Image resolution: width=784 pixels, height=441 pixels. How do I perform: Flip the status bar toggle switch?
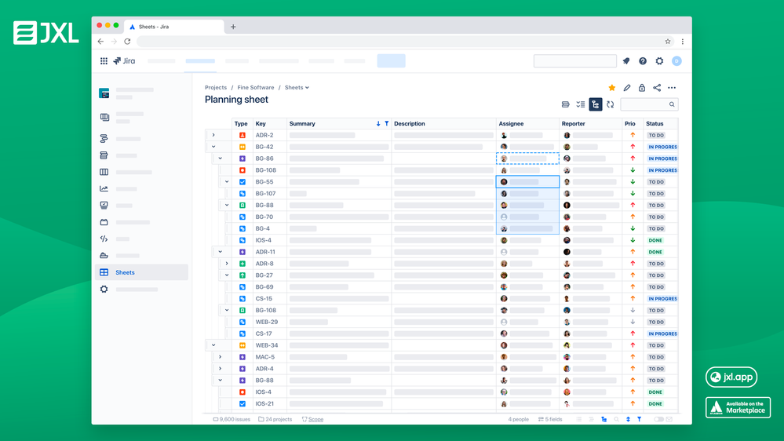point(658,420)
